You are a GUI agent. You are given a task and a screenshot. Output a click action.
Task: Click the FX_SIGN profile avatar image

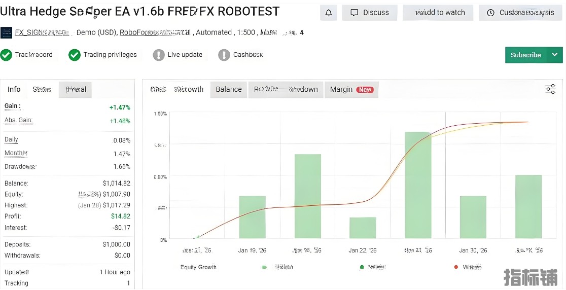[6, 33]
